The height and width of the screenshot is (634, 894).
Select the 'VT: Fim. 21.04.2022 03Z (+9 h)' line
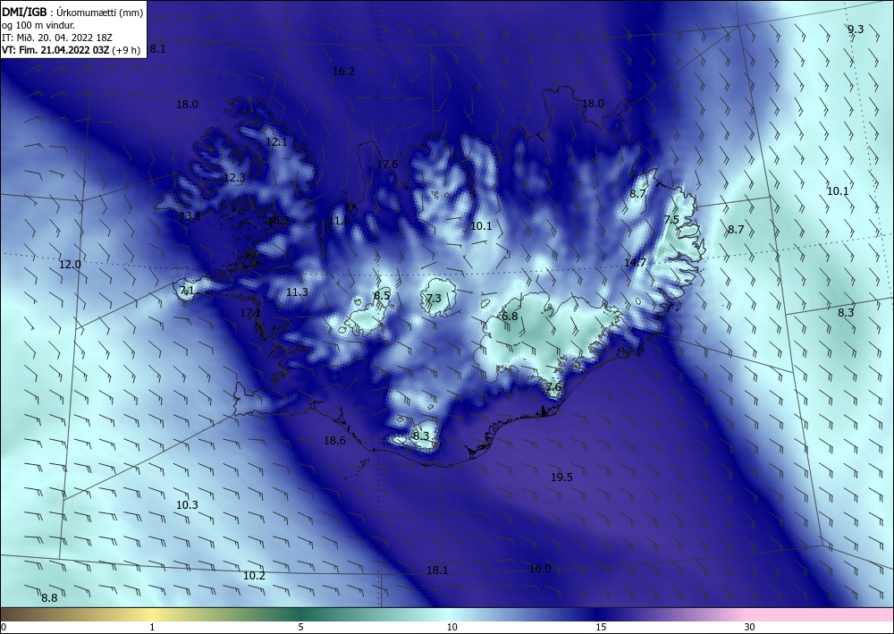(x=71, y=50)
